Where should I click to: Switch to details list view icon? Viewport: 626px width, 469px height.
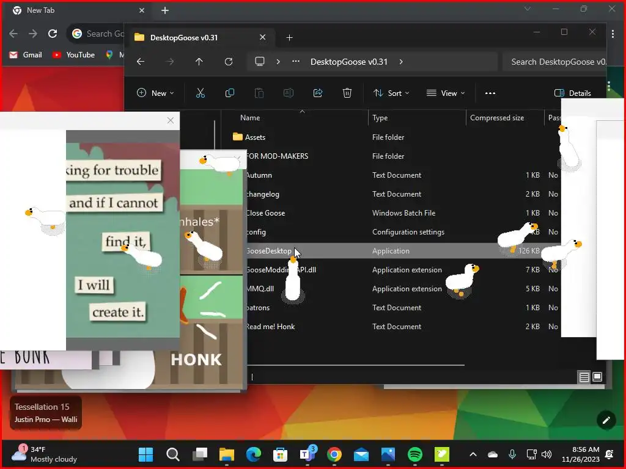click(x=584, y=377)
